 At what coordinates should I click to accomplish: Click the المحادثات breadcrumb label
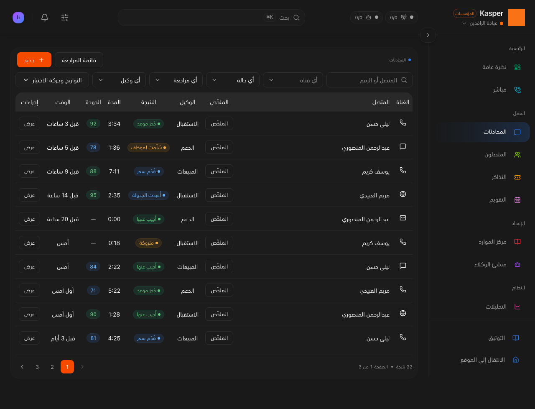[397, 60]
